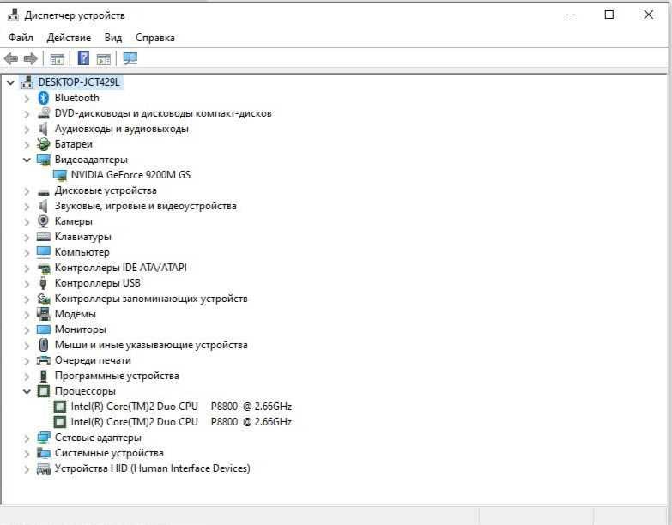The height and width of the screenshot is (525, 672).
Task: Collapse the Видеоадаптеры category
Action: click(27, 160)
